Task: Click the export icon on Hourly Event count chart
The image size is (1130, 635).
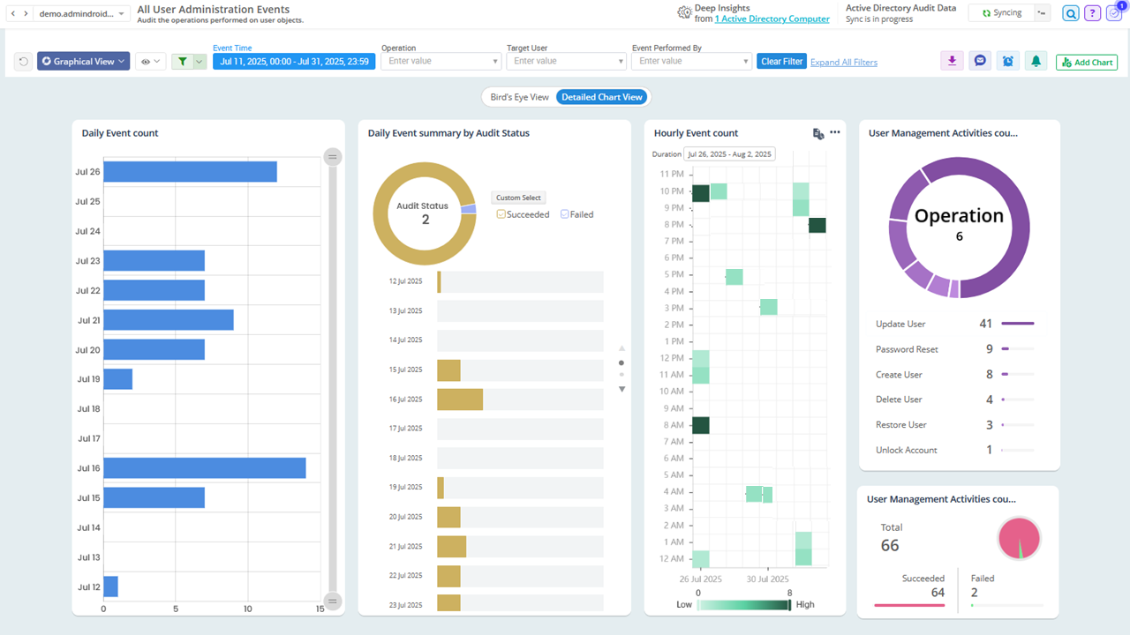Action: (817, 132)
